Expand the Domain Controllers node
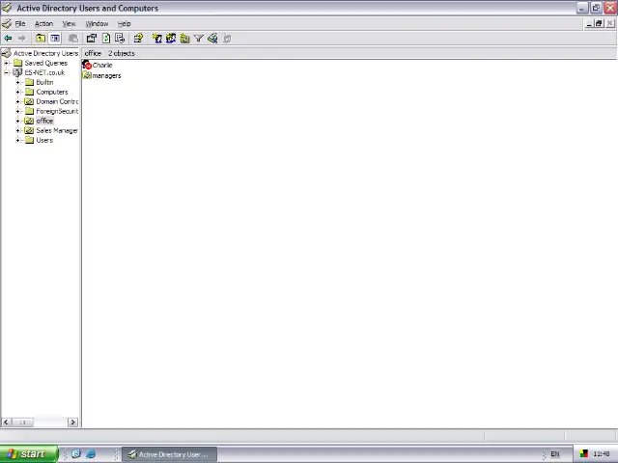This screenshot has height=463, width=618. (17, 101)
